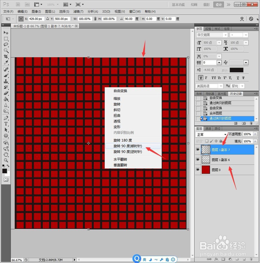Click the text color swatch
The image size is (260, 263).
[236, 70]
